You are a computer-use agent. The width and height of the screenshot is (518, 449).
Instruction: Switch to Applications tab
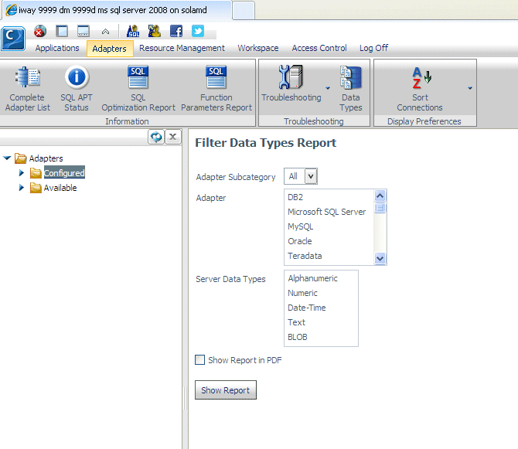click(x=57, y=48)
